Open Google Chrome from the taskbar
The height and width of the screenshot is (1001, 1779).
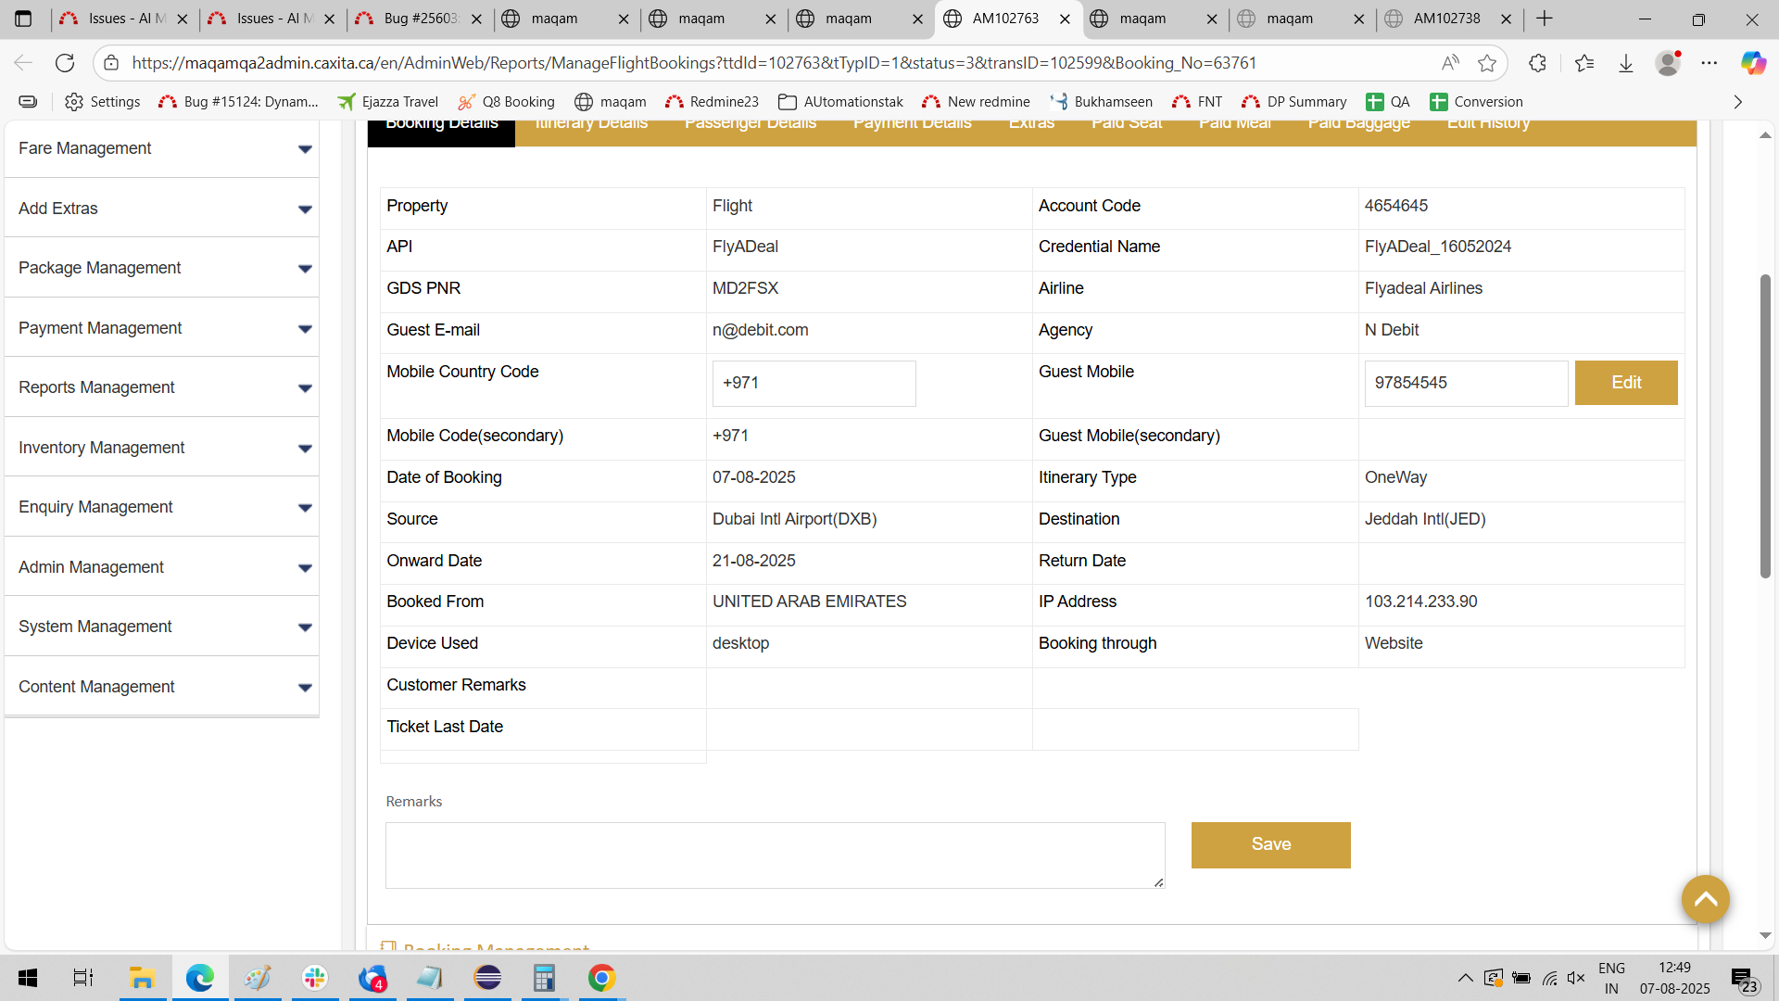click(601, 978)
